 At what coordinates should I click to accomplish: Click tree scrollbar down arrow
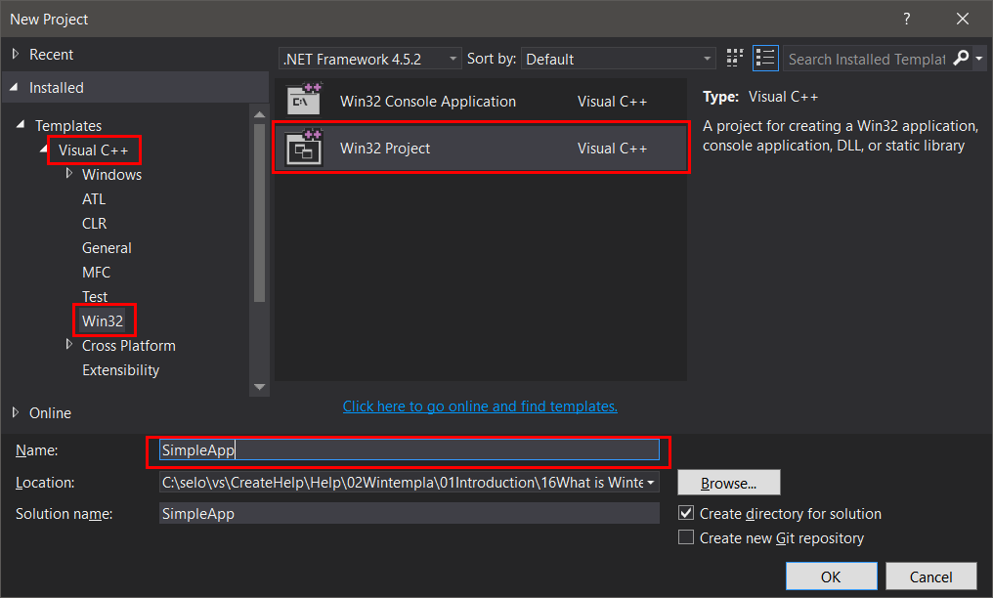(x=260, y=387)
